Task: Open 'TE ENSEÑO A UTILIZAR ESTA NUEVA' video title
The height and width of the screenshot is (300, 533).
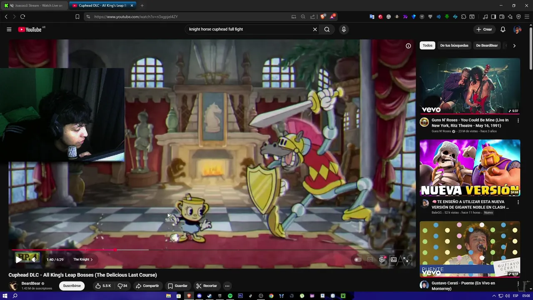Action: click(470, 204)
